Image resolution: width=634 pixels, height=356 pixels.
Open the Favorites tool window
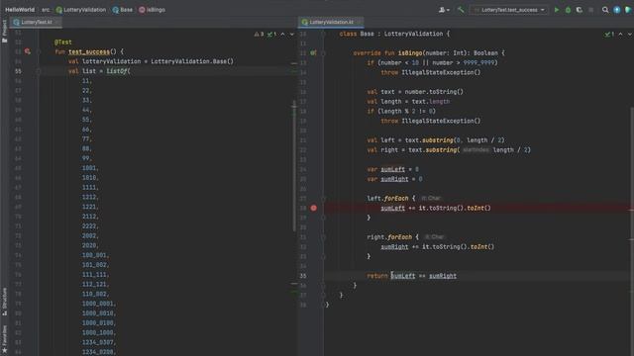(4, 340)
